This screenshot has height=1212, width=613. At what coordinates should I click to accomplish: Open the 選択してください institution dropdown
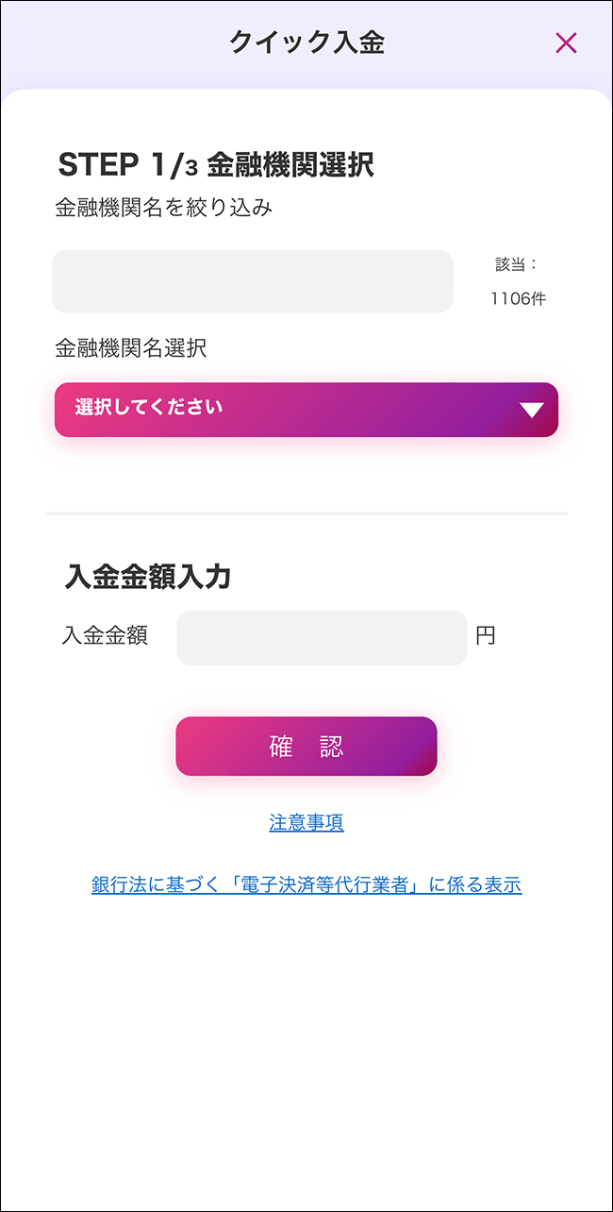tap(306, 410)
